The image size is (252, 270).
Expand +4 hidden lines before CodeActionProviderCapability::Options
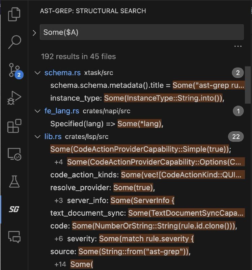click(x=59, y=162)
